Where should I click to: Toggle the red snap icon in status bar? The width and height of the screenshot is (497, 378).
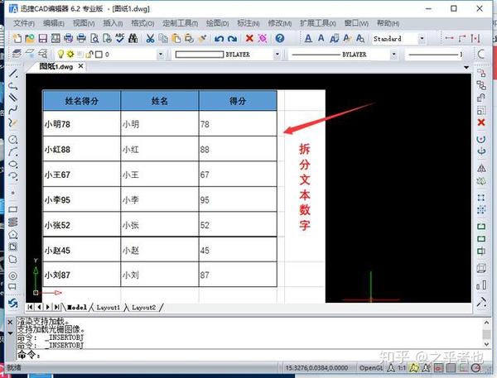(438, 367)
